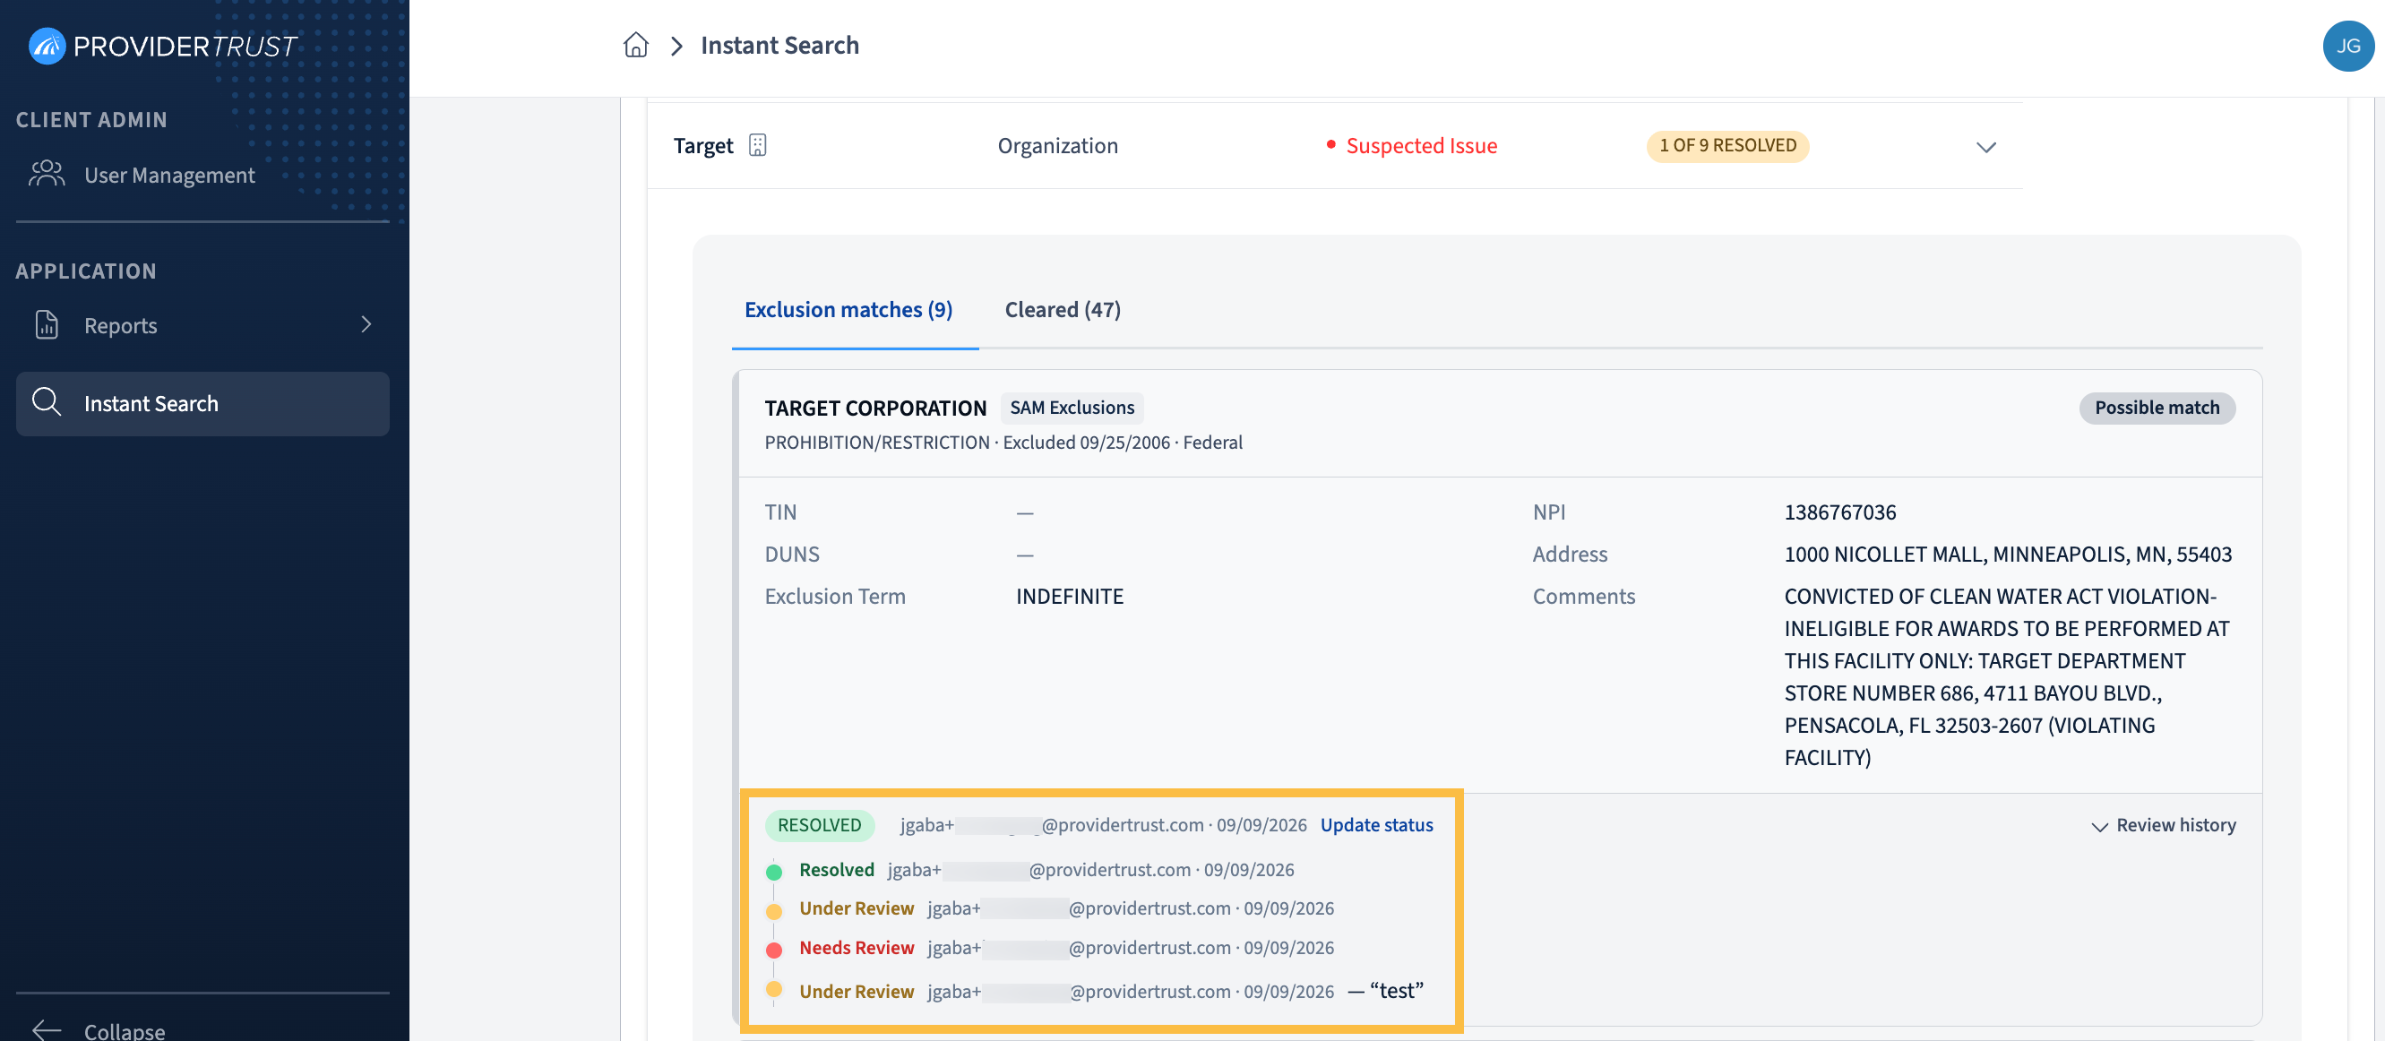Click the Collapse arrow icon
The width and height of the screenshot is (2385, 1041).
click(x=47, y=1030)
